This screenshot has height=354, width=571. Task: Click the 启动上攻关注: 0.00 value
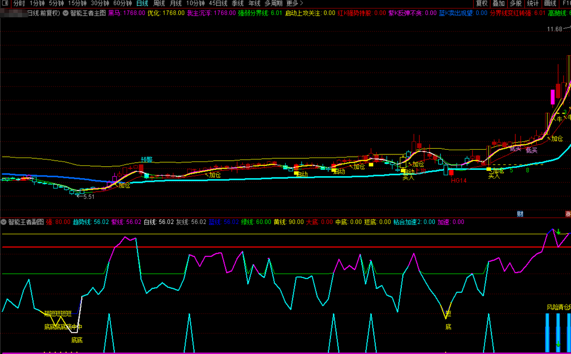[310, 13]
